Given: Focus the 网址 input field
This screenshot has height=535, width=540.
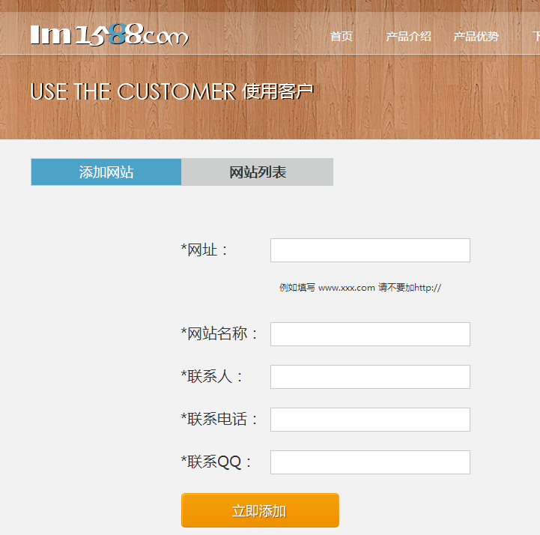Looking at the screenshot, I should tap(370, 250).
